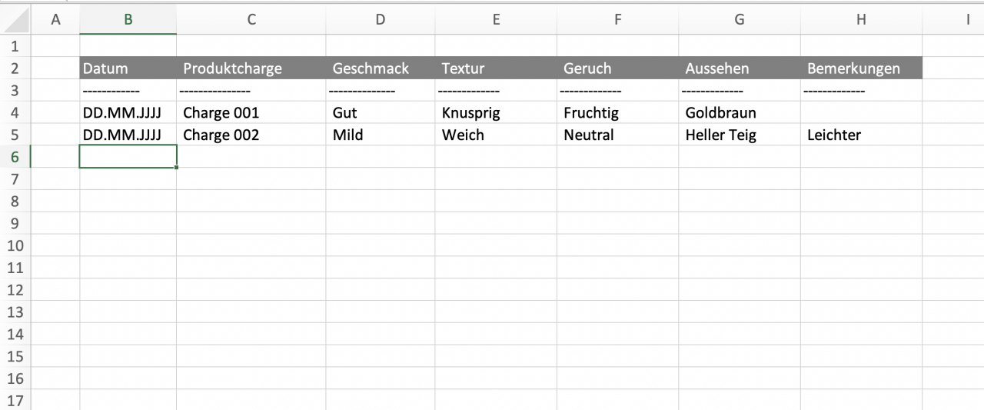Click the row 2 header
The width and height of the screenshot is (984, 410).
(x=15, y=68)
